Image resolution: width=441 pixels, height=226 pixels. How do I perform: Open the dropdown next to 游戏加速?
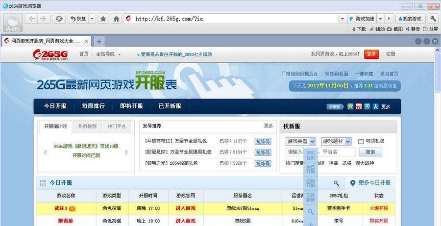click(380, 19)
